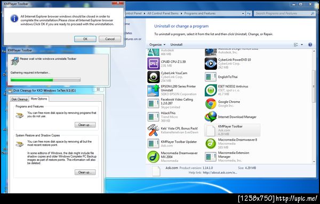
Task: Click the CPUID CPU-Z program icon
Action: [153, 63]
